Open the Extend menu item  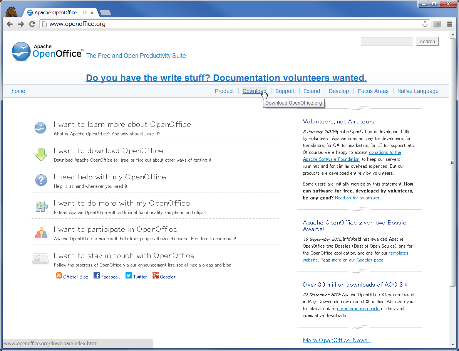point(312,91)
